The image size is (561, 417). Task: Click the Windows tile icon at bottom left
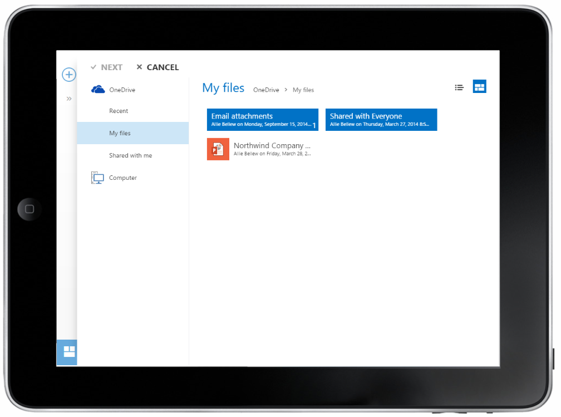(67, 352)
